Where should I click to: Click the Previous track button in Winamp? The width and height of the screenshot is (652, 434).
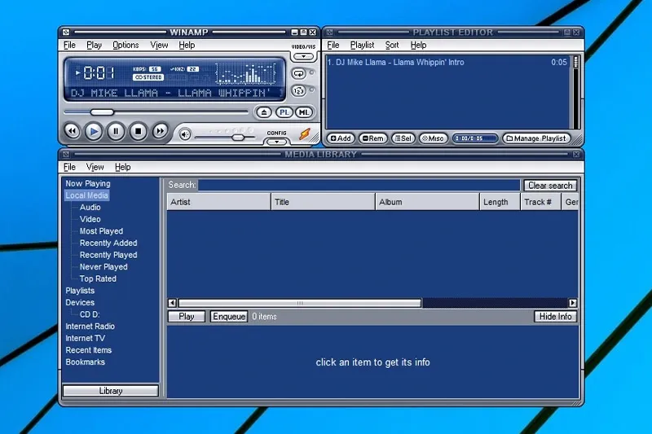[x=72, y=131]
